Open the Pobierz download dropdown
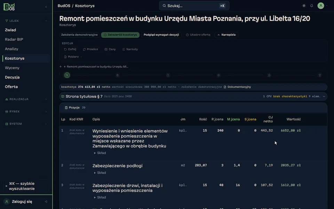334x209 pixels. click(x=73, y=57)
